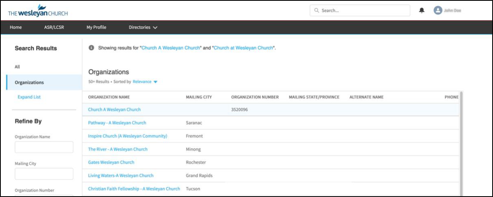The width and height of the screenshot is (493, 197).
Task: Open Living Waters-A Wesleyan Church
Action: pos(121,176)
